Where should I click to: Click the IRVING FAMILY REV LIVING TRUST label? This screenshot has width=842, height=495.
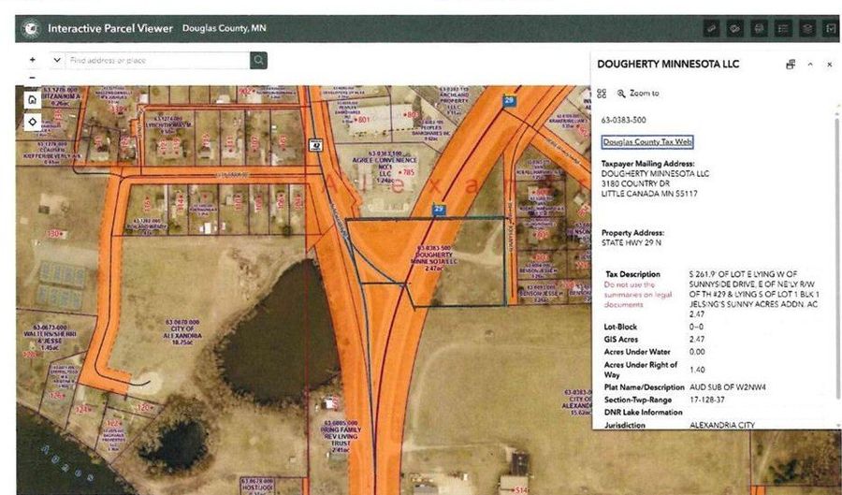tap(341, 436)
